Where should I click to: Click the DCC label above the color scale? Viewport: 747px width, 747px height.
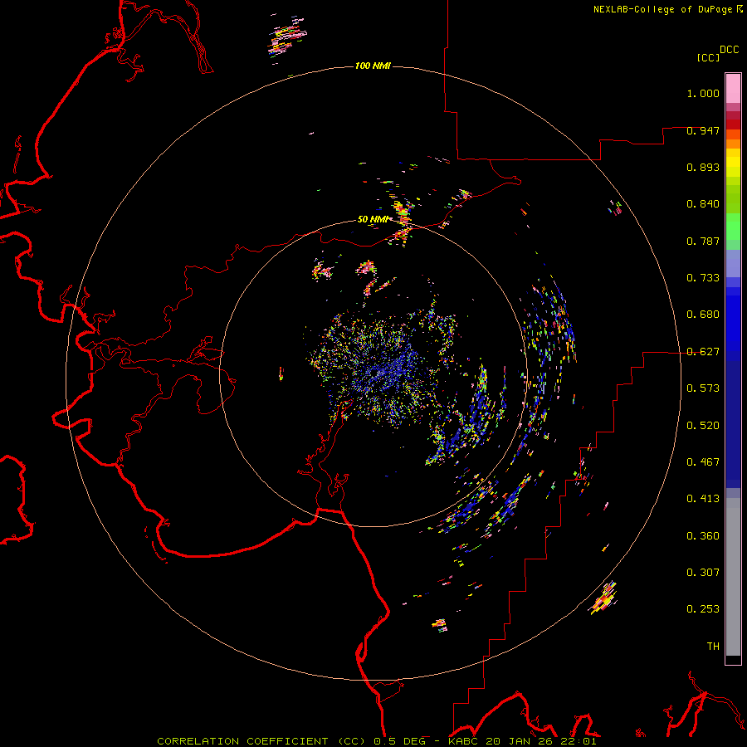(x=729, y=50)
